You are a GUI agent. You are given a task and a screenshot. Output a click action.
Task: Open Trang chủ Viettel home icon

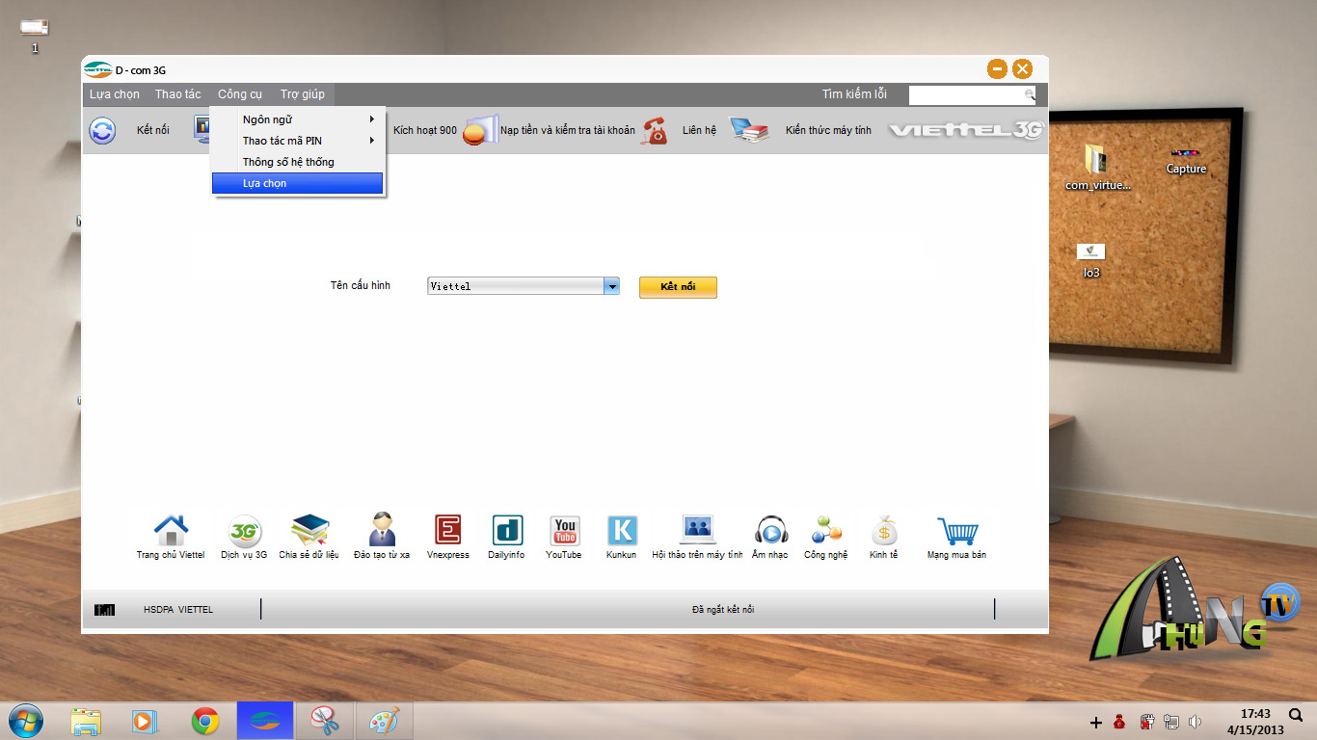coord(171,530)
